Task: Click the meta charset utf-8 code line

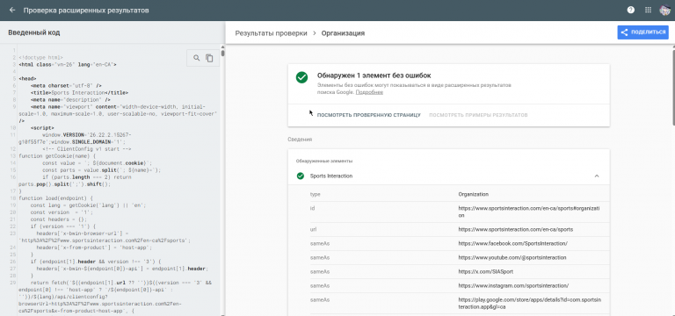Action: 66,85
